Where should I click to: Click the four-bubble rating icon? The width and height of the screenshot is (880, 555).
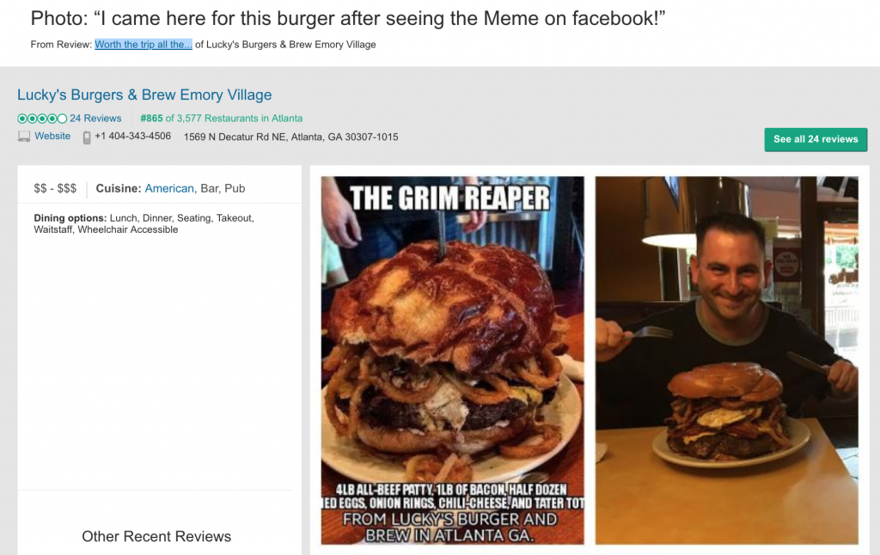[x=42, y=119]
